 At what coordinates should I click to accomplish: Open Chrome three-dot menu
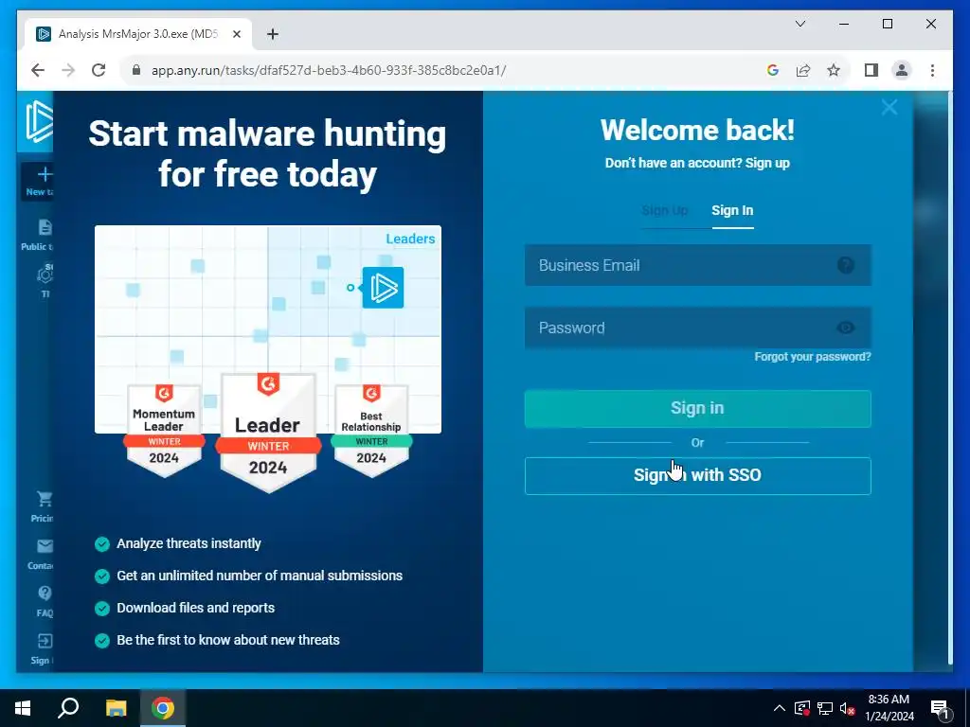coord(932,70)
